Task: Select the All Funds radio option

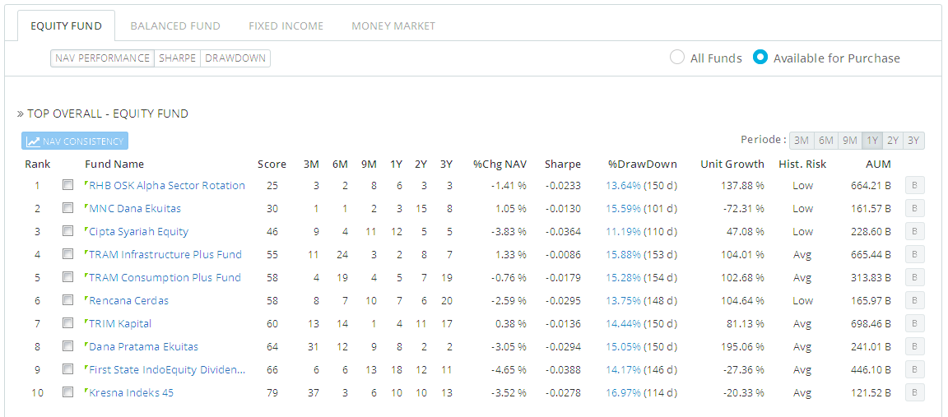Action: click(677, 58)
